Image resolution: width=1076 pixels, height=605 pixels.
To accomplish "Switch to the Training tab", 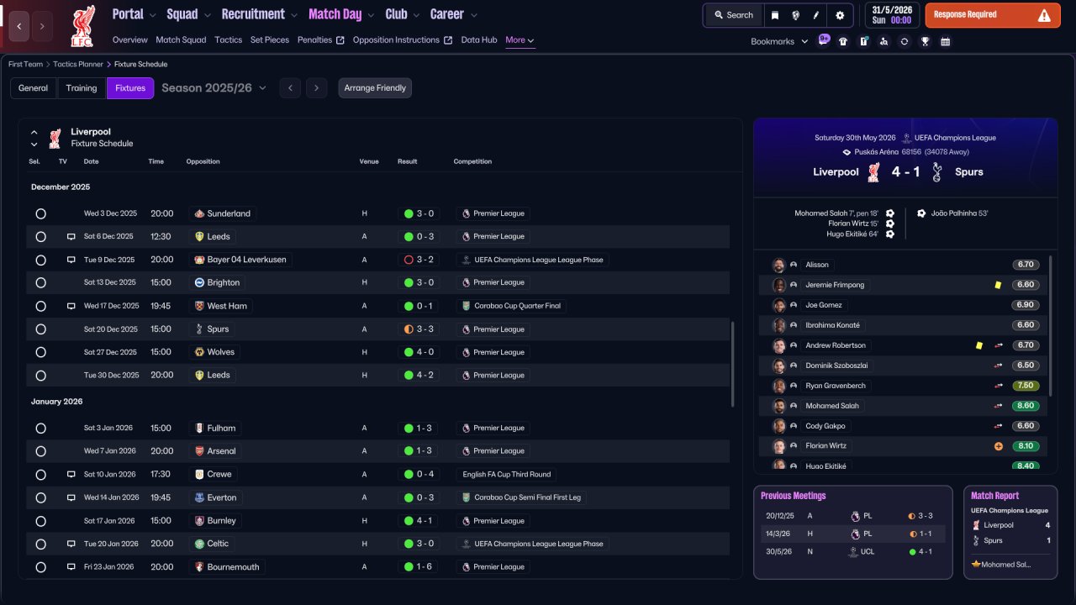I will click(82, 88).
